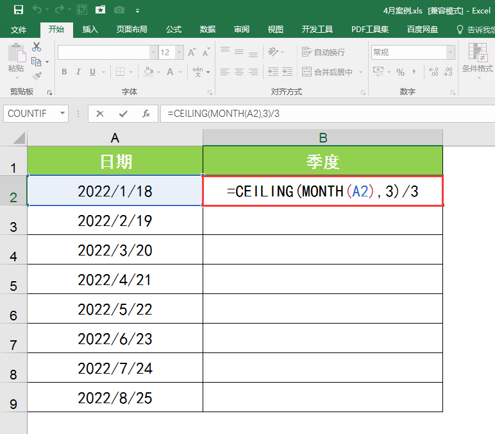Click the Comma Style icon
The width and height of the screenshot is (495, 434).
pos(414,72)
